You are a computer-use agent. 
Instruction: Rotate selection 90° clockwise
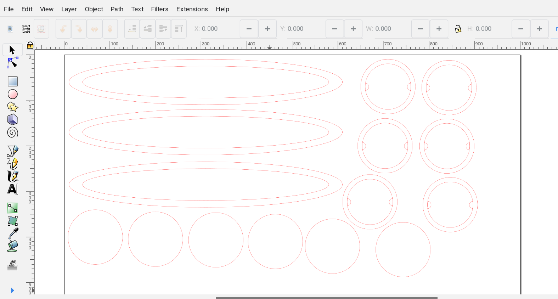coord(79,29)
